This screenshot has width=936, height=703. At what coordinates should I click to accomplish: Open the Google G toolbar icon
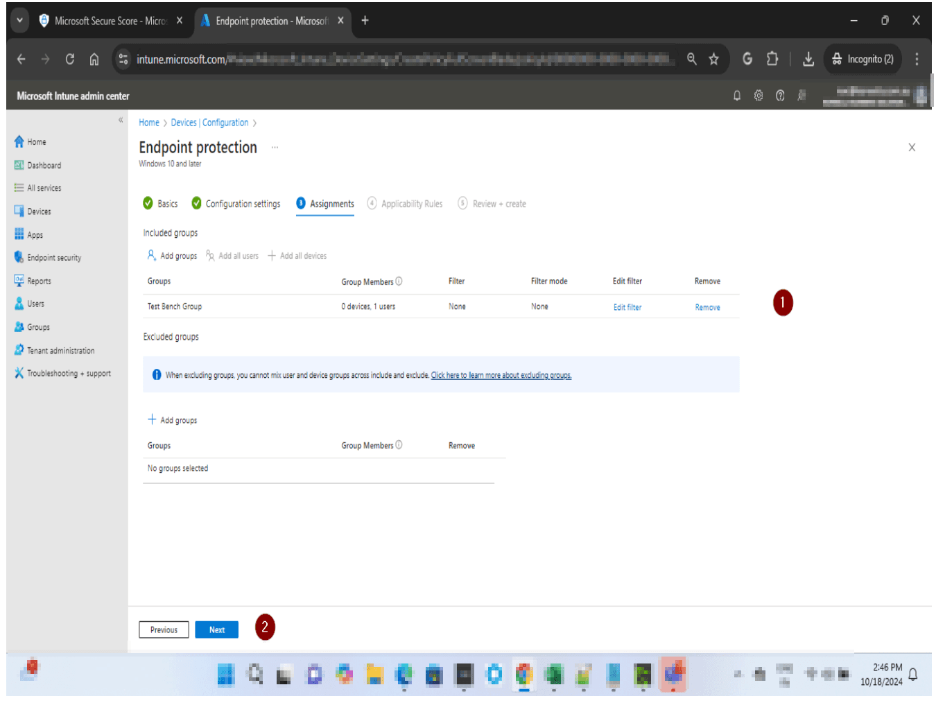pos(747,60)
